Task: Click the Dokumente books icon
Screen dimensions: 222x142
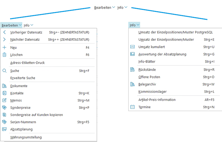Action: click(x=5, y=86)
